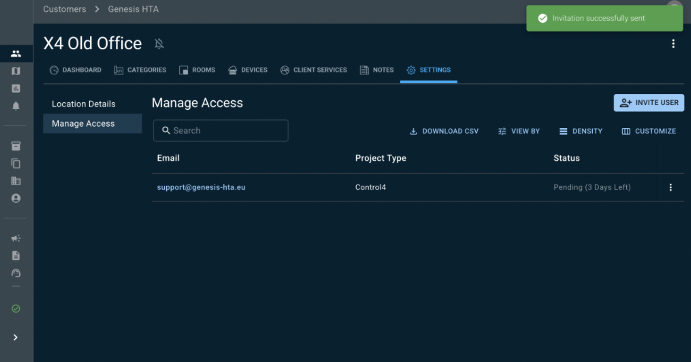Viewport: 691px width, 362px height.
Task: Open the company building icon in sidebar
Action: tap(16, 181)
